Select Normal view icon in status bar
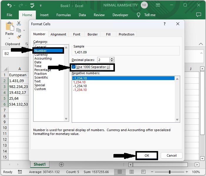 [x=120, y=172]
